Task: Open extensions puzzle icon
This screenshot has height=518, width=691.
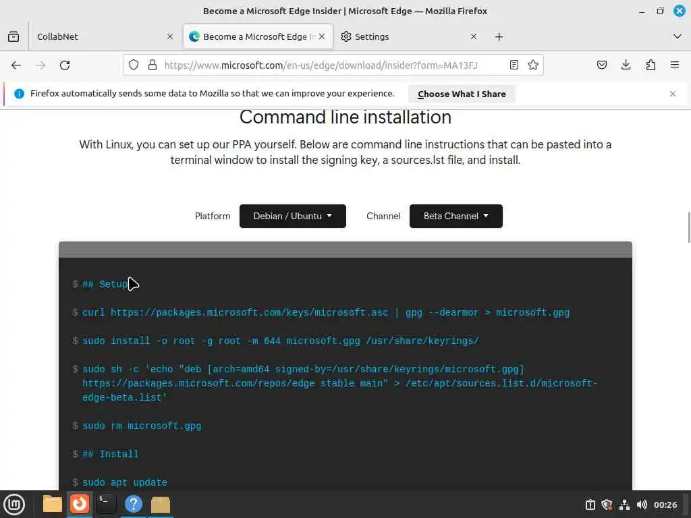Action: 651,65
